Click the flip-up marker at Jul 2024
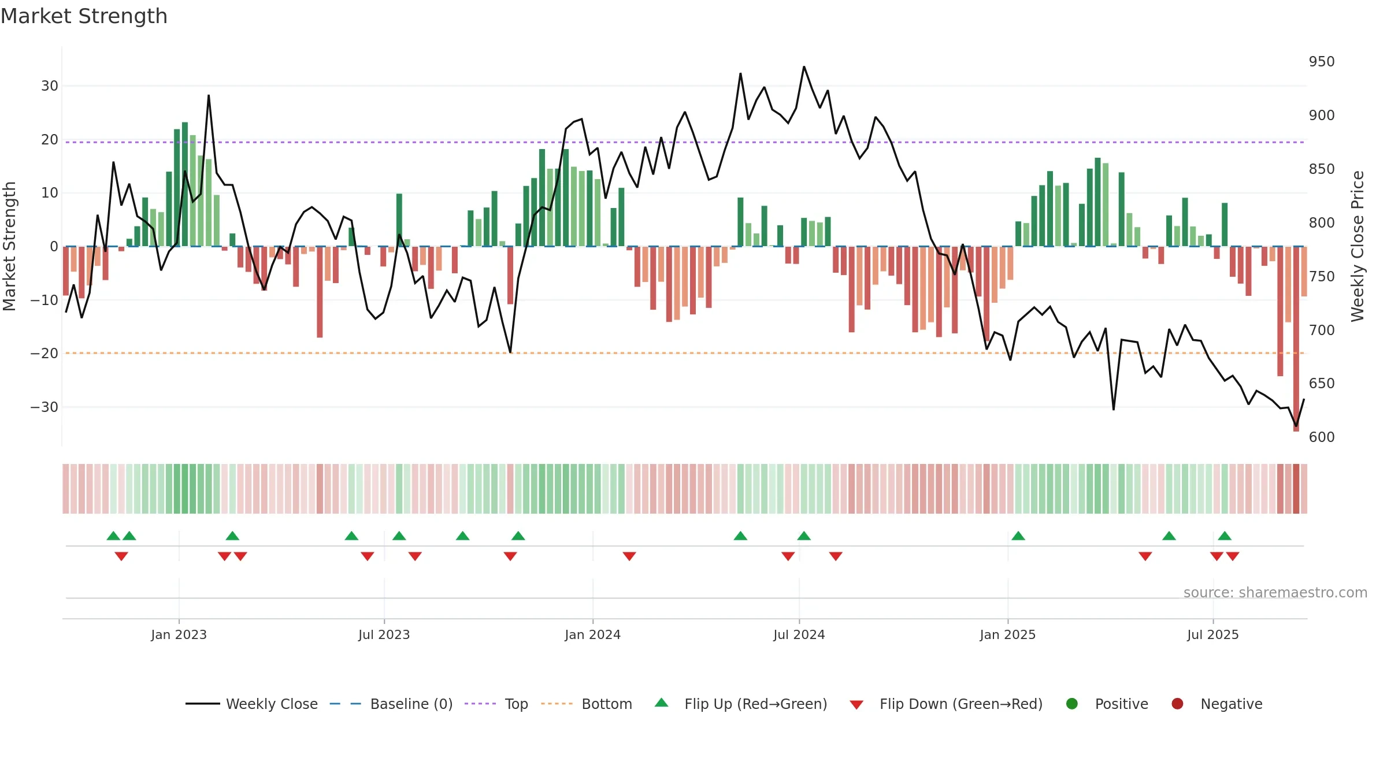Viewport: 1387px width, 780px height. point(804,536)
